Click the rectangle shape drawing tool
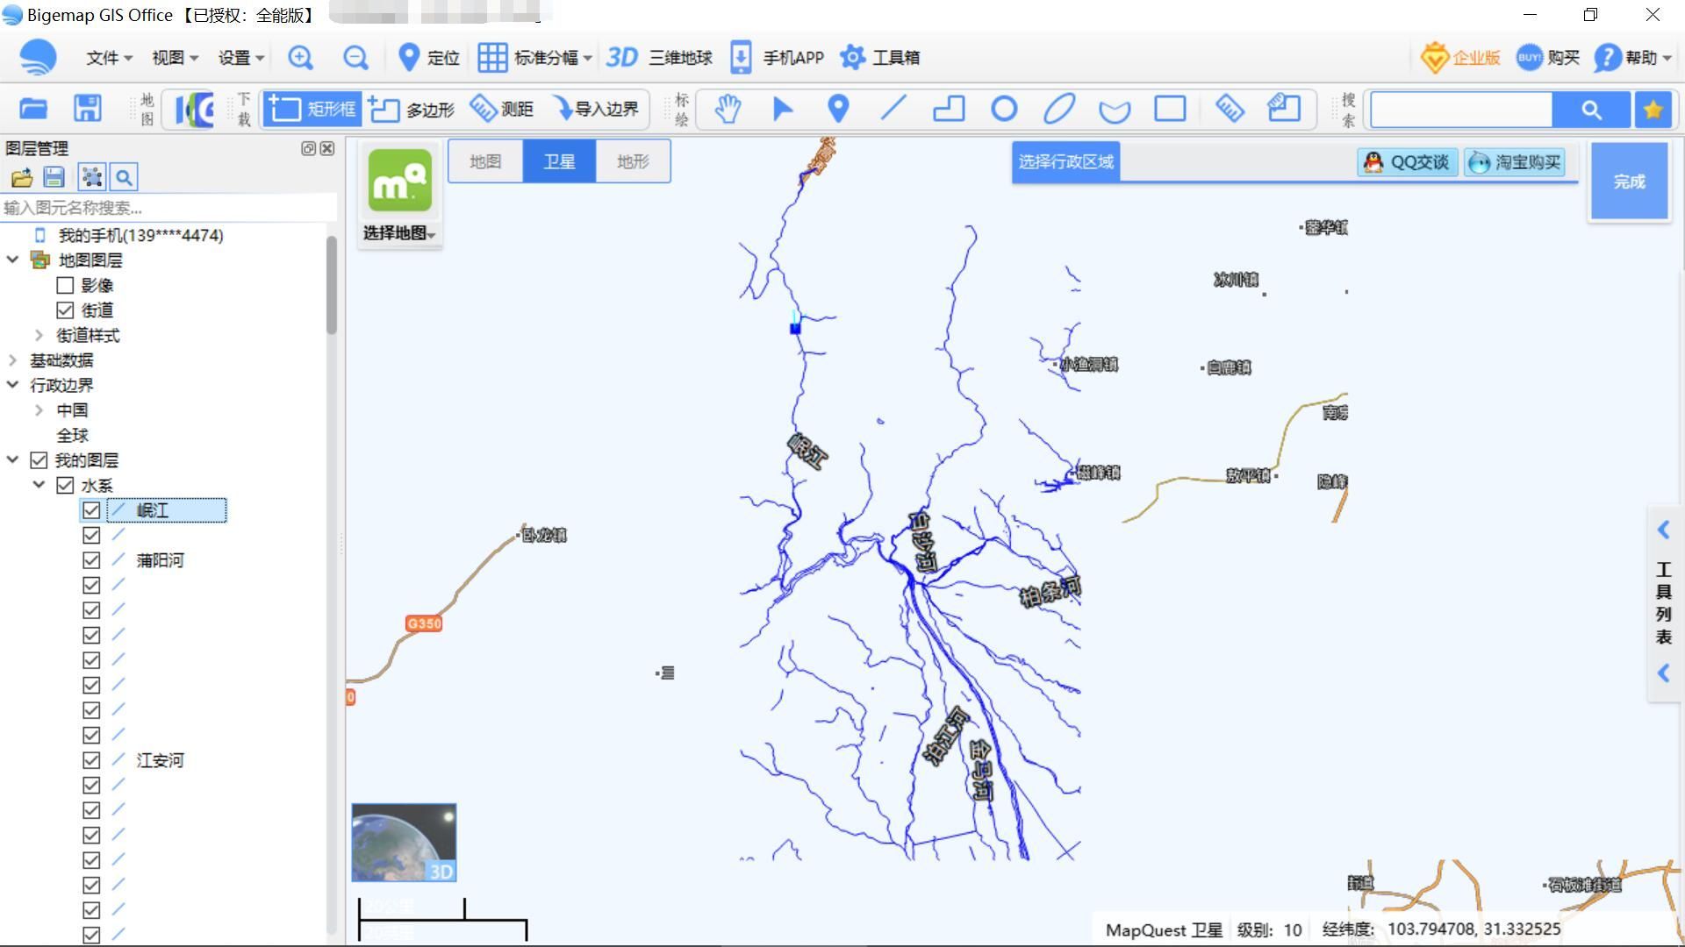 click(1170, 110)
